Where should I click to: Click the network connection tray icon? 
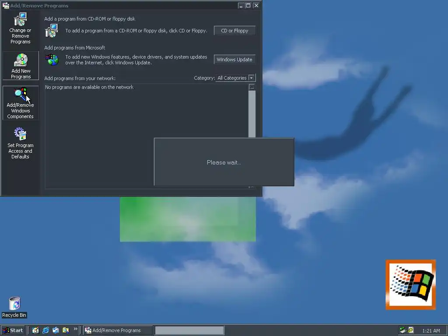click(403, 330)
